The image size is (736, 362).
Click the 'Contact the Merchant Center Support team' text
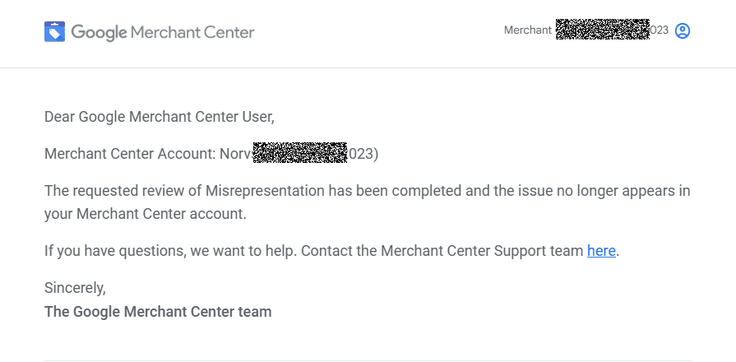tap(442, 251)
